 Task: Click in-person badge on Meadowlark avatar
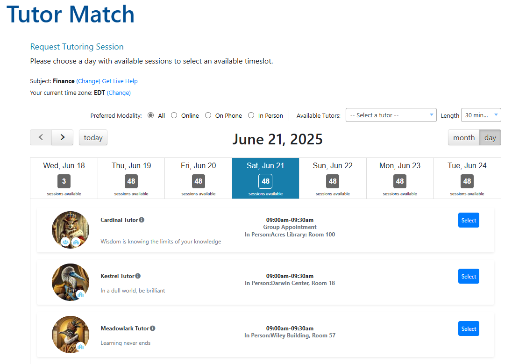80,346
